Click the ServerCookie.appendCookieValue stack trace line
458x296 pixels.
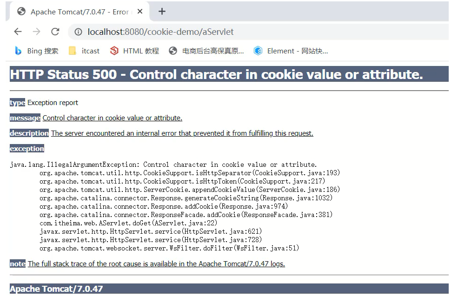click(190, 190)
